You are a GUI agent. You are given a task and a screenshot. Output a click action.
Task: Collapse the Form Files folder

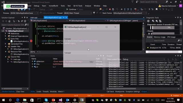tap(5, 39)
